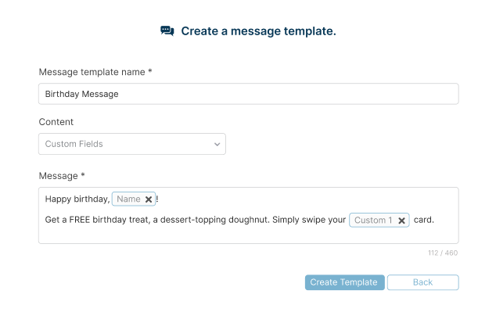Remove the Name tag from message
Screen dimensions: 496x323
click(149, 199)
